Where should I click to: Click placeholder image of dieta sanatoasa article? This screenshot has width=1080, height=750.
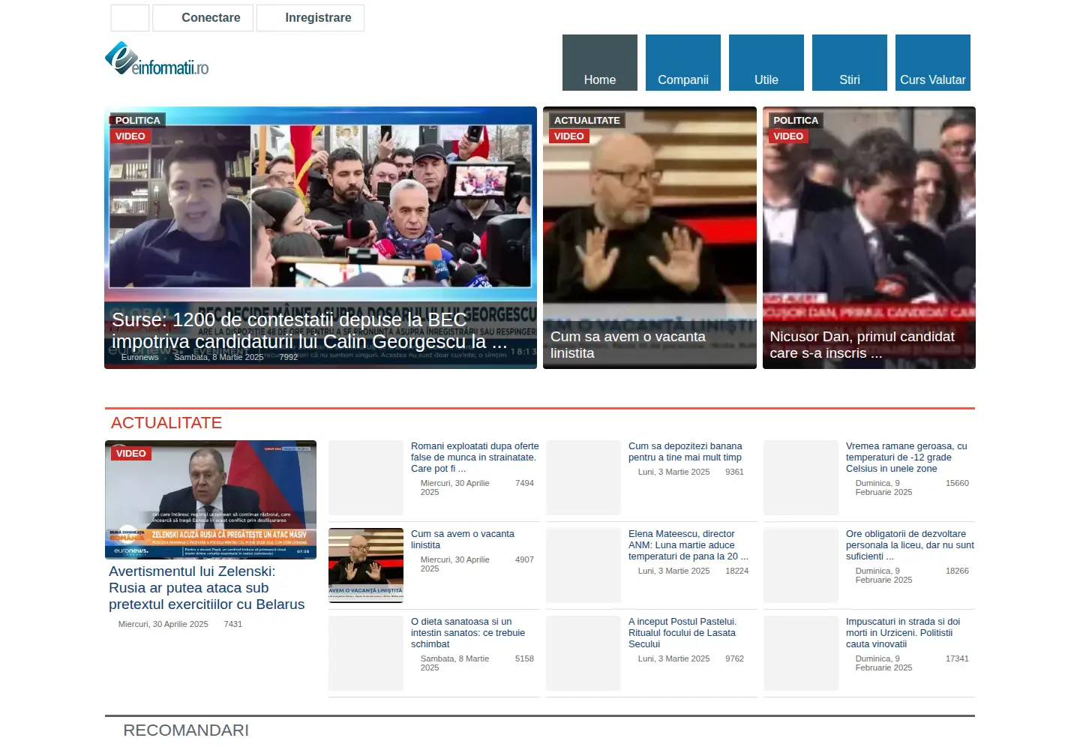click(x=366, y=653)
